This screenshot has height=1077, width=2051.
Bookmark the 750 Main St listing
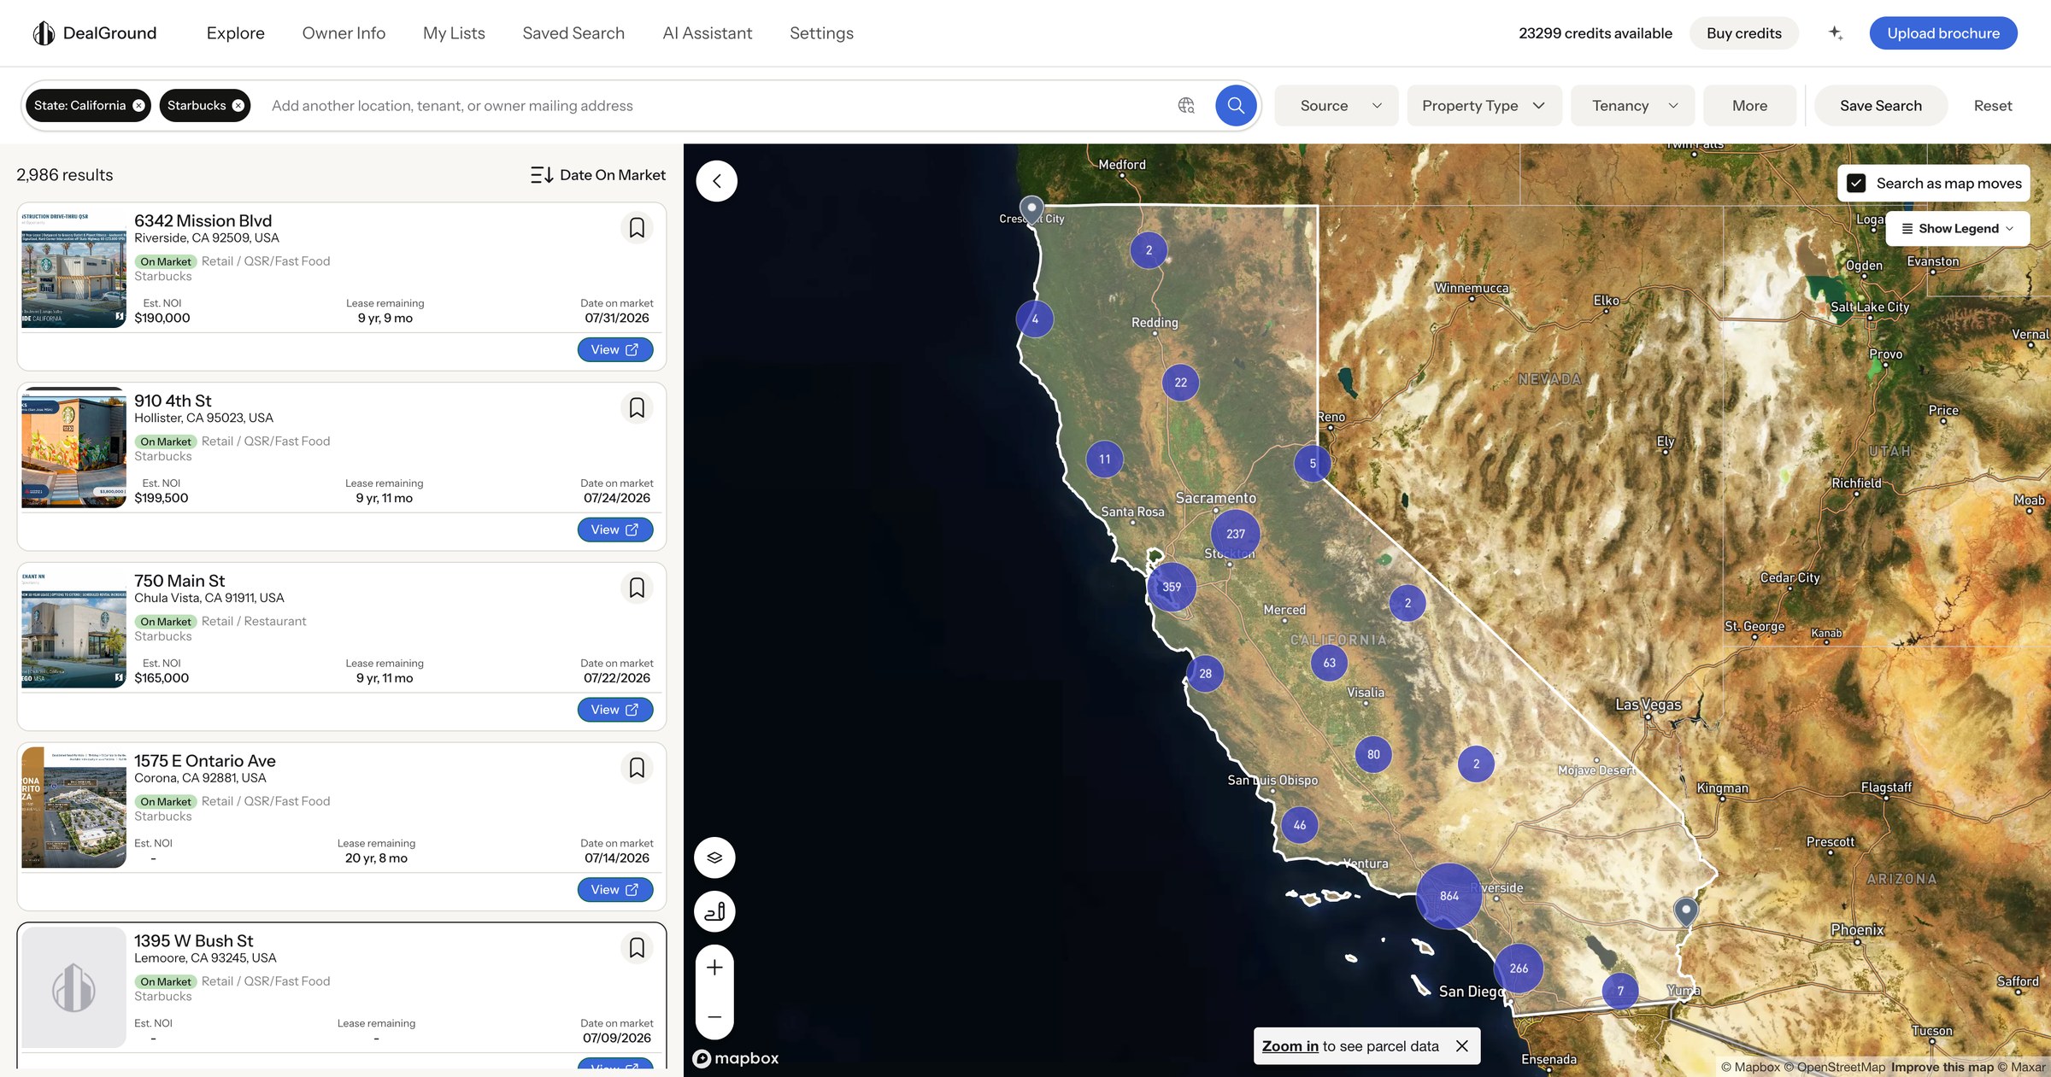pos(637,588)
